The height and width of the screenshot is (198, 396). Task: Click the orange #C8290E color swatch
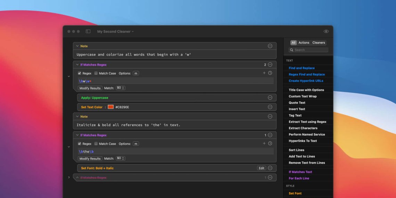[x=110, y=107]
